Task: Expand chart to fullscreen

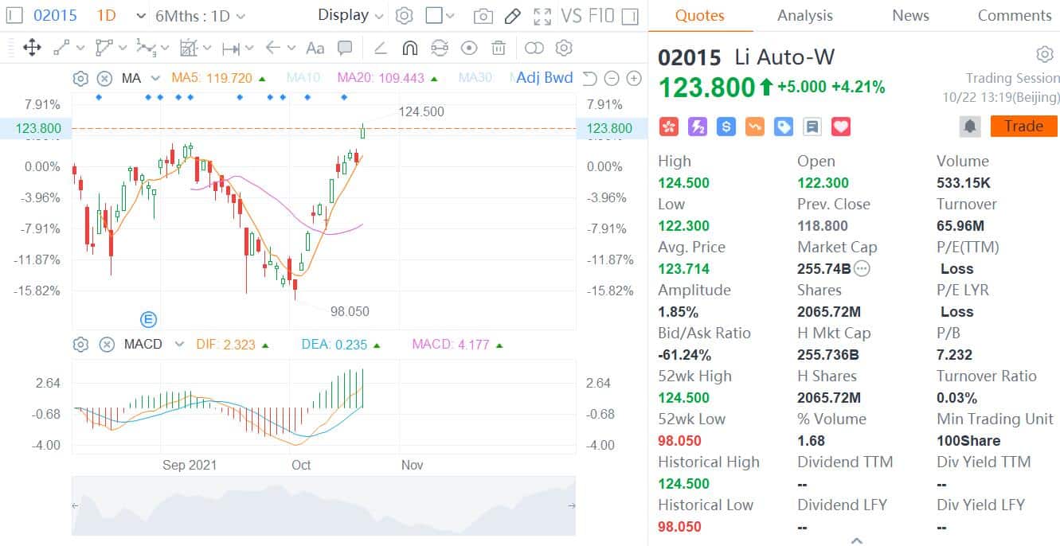Action: 544,15
